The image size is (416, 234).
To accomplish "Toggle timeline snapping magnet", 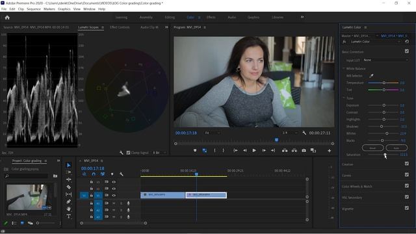I will click(x=94, y=174).
